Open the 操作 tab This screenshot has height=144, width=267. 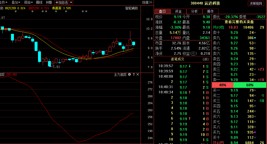click(x=210, y=11)
